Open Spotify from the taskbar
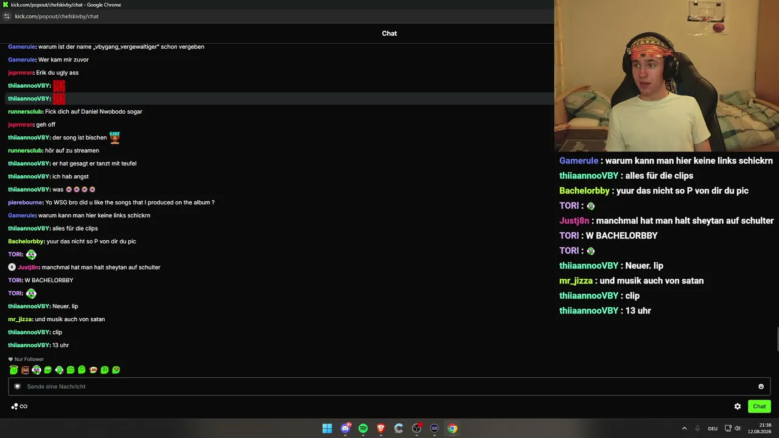Screen dimensions: 779x438 (x=363, y=428)
